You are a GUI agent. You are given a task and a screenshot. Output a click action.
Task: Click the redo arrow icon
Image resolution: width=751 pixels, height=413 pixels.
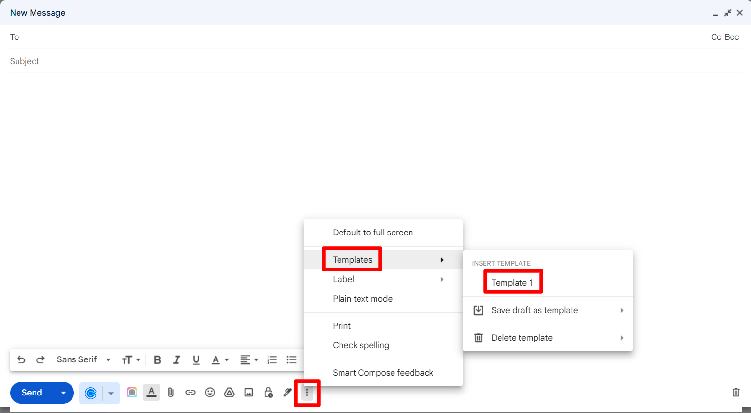click(x=40, y=359)
